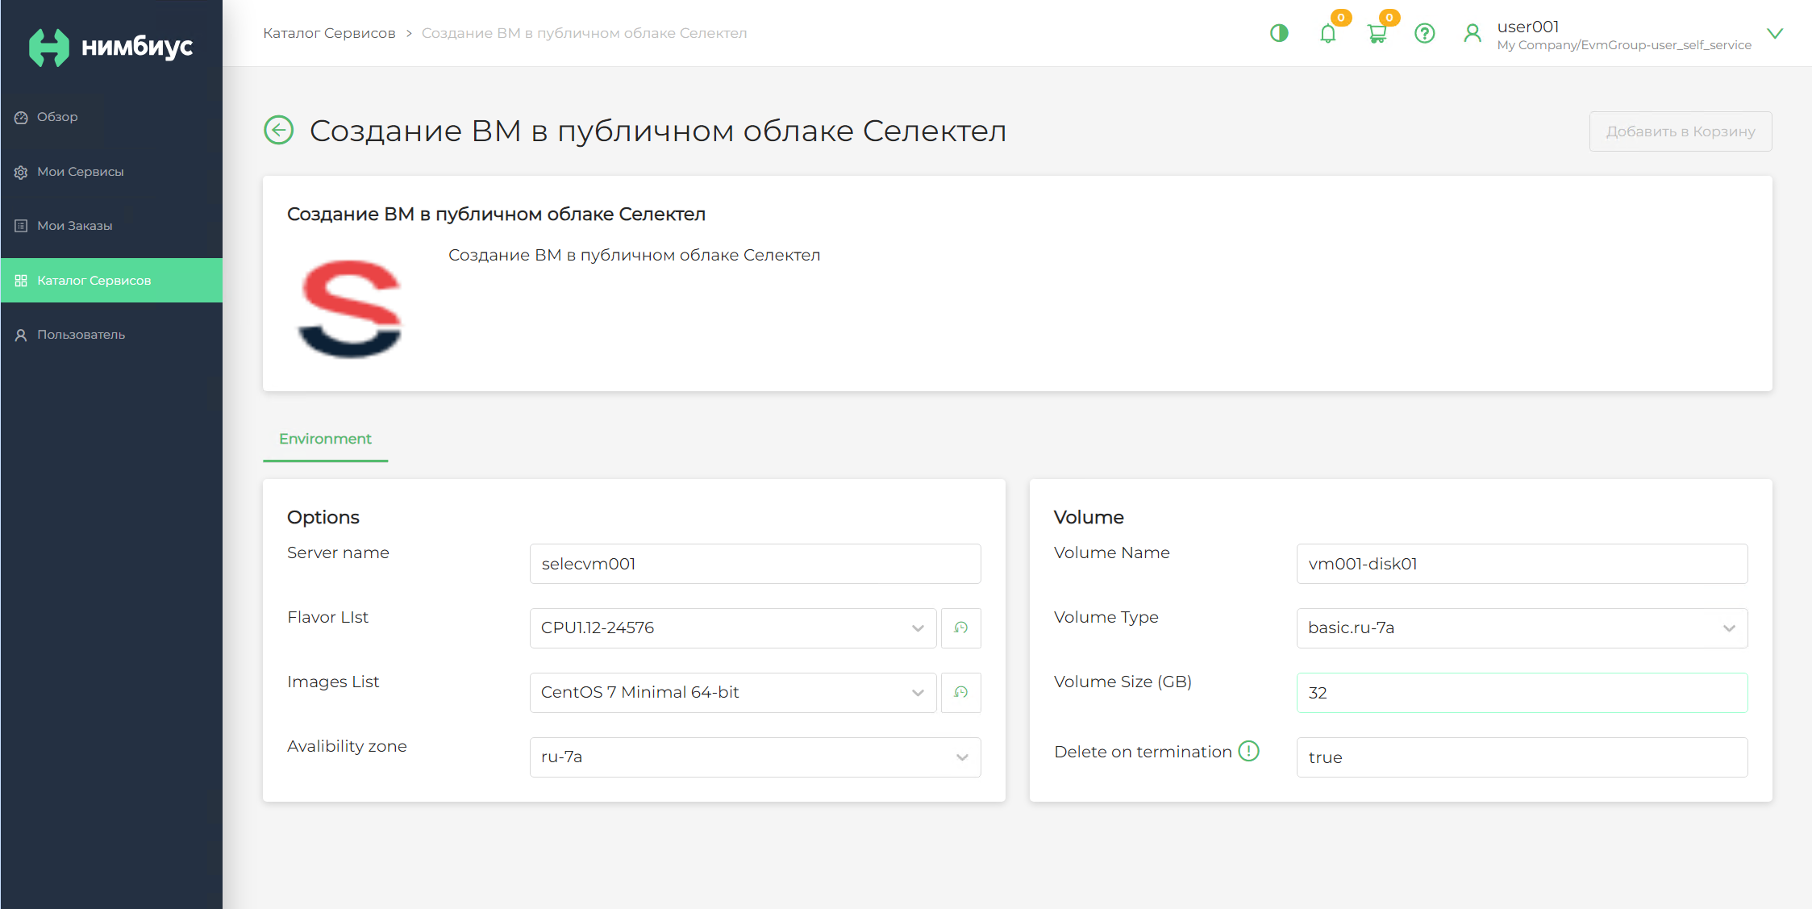Click the current page breadcrumb Создание ВМ
The height and width of the screenshot is (909, 1812).
584,33
